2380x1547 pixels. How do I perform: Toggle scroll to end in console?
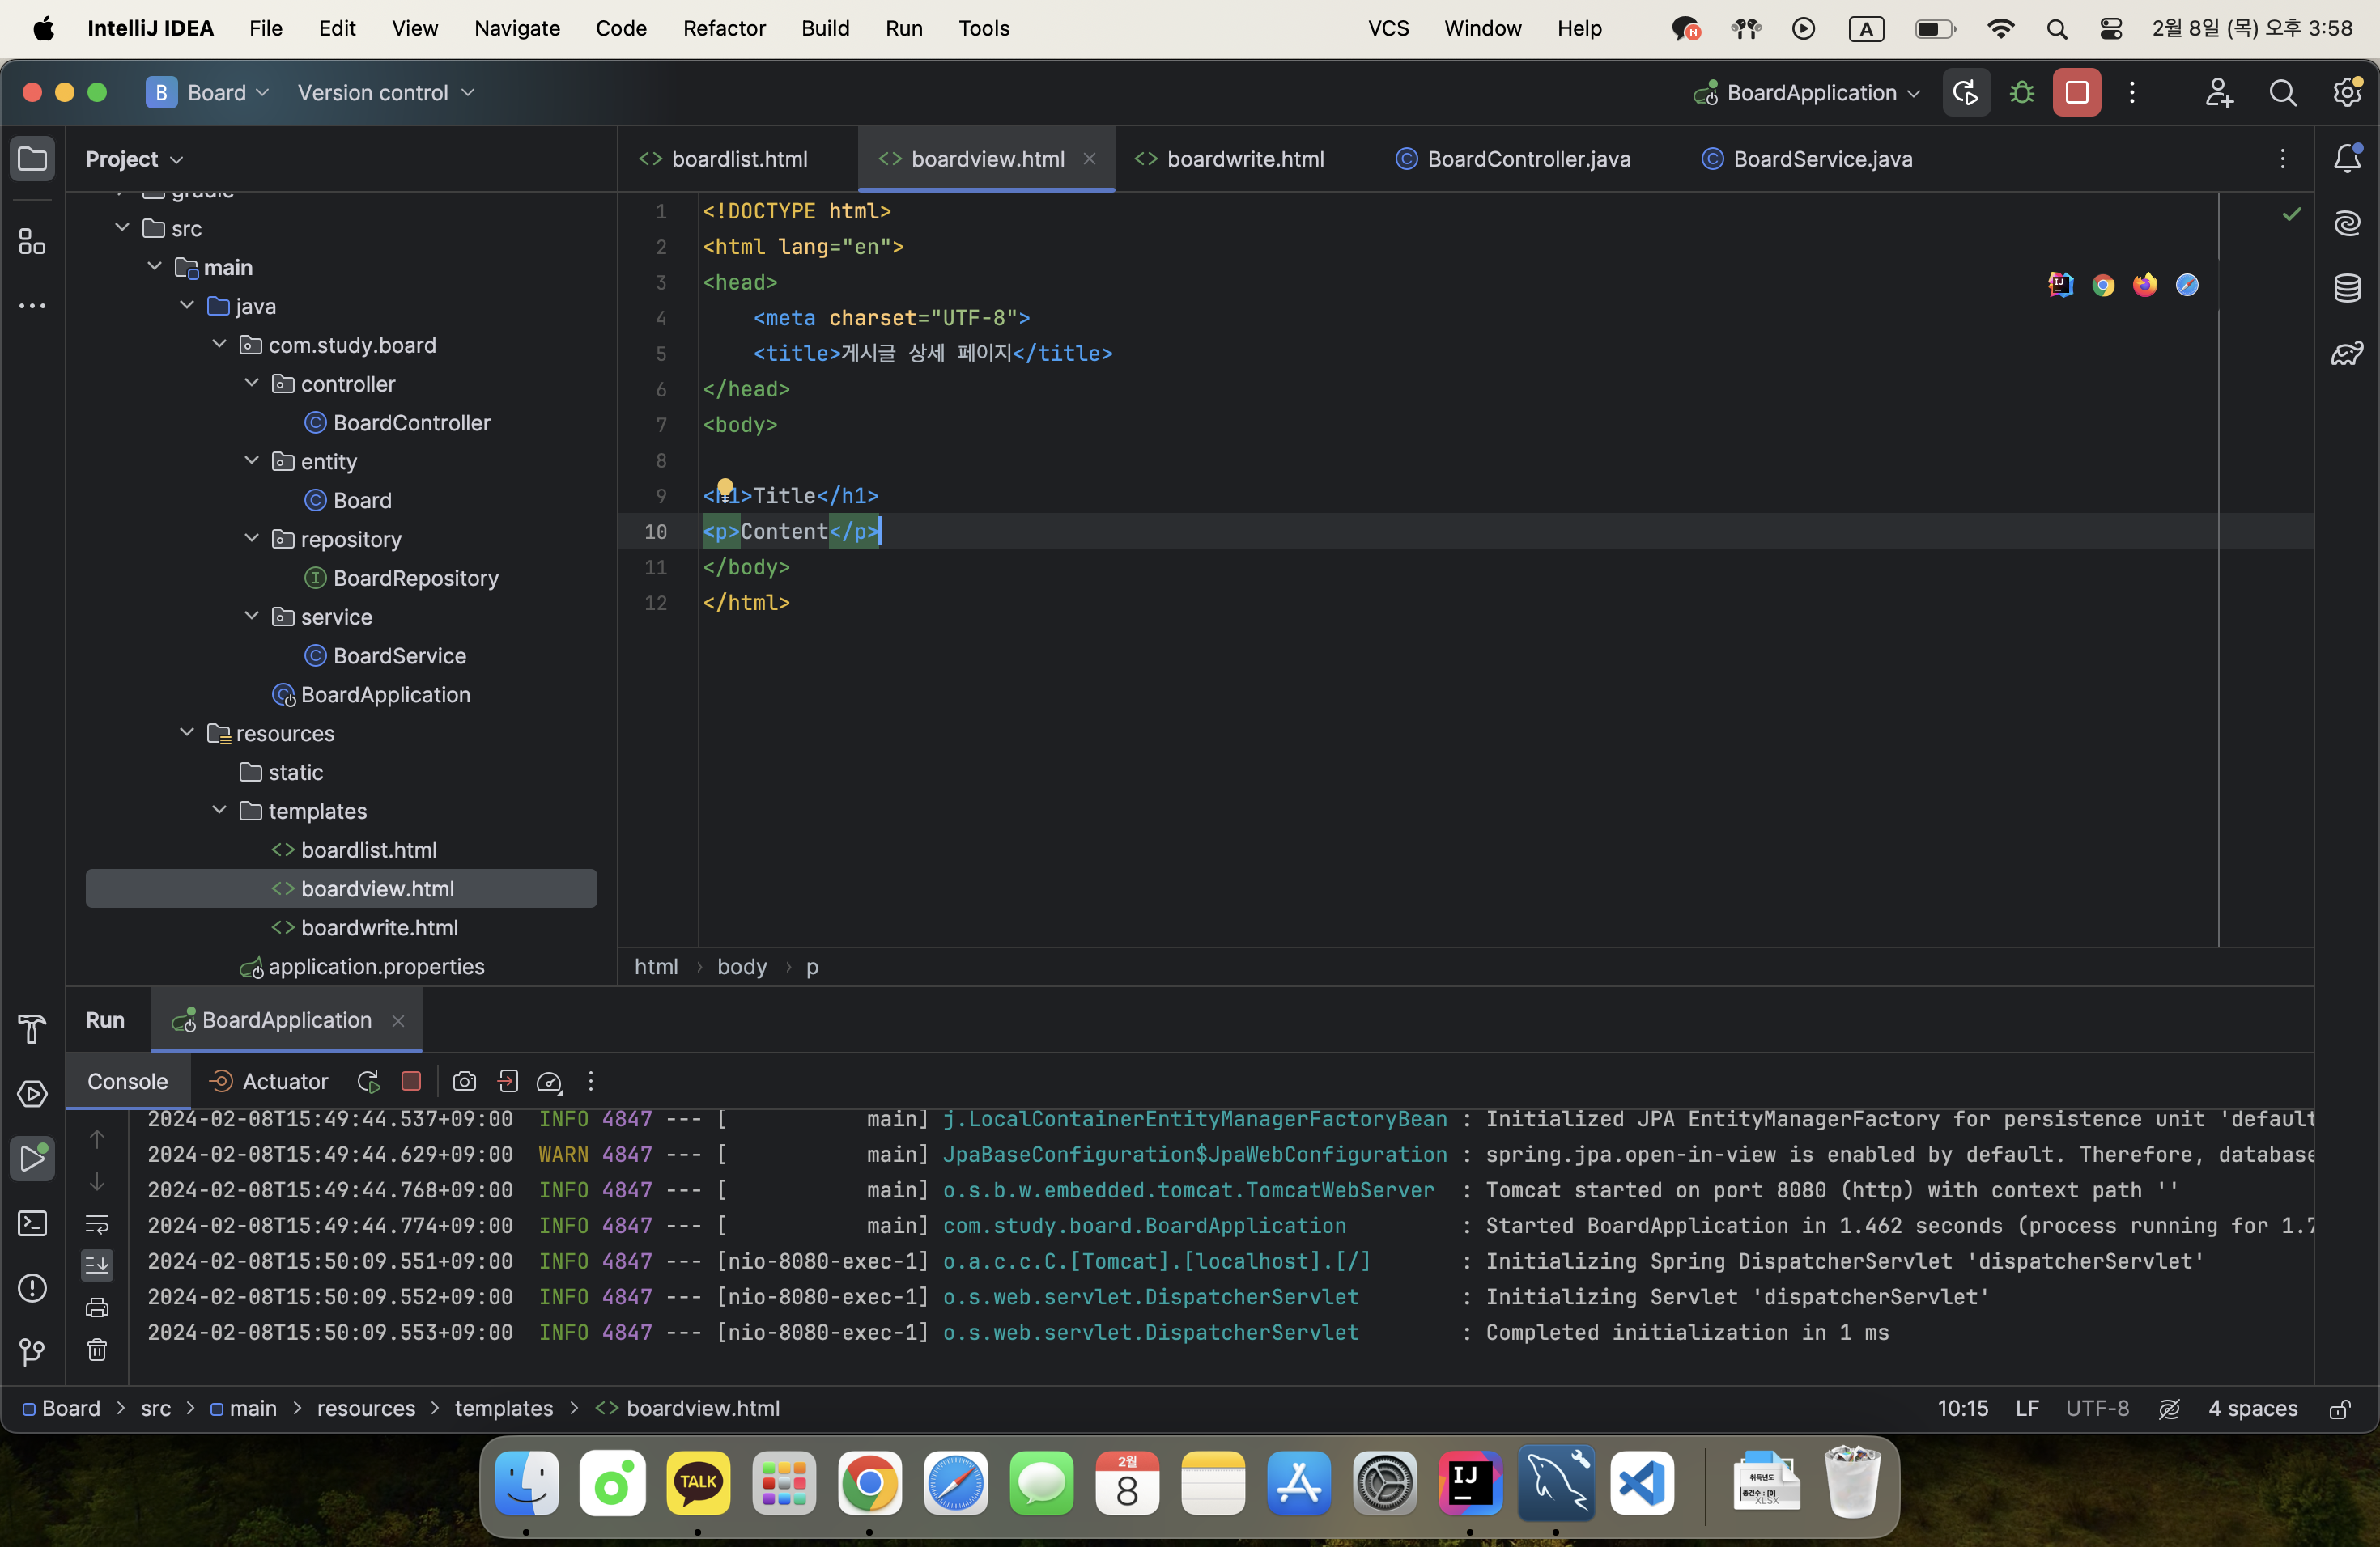click(x=97, y=1265)
